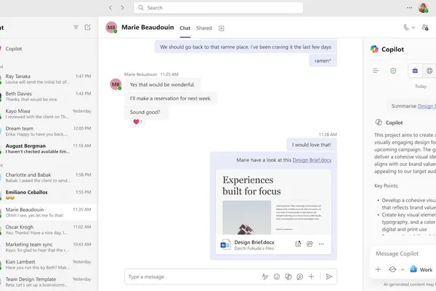Open the plus actions in compose box
Image resolution: width=436 pixels, height=291 pixels.
pos(311,276)
